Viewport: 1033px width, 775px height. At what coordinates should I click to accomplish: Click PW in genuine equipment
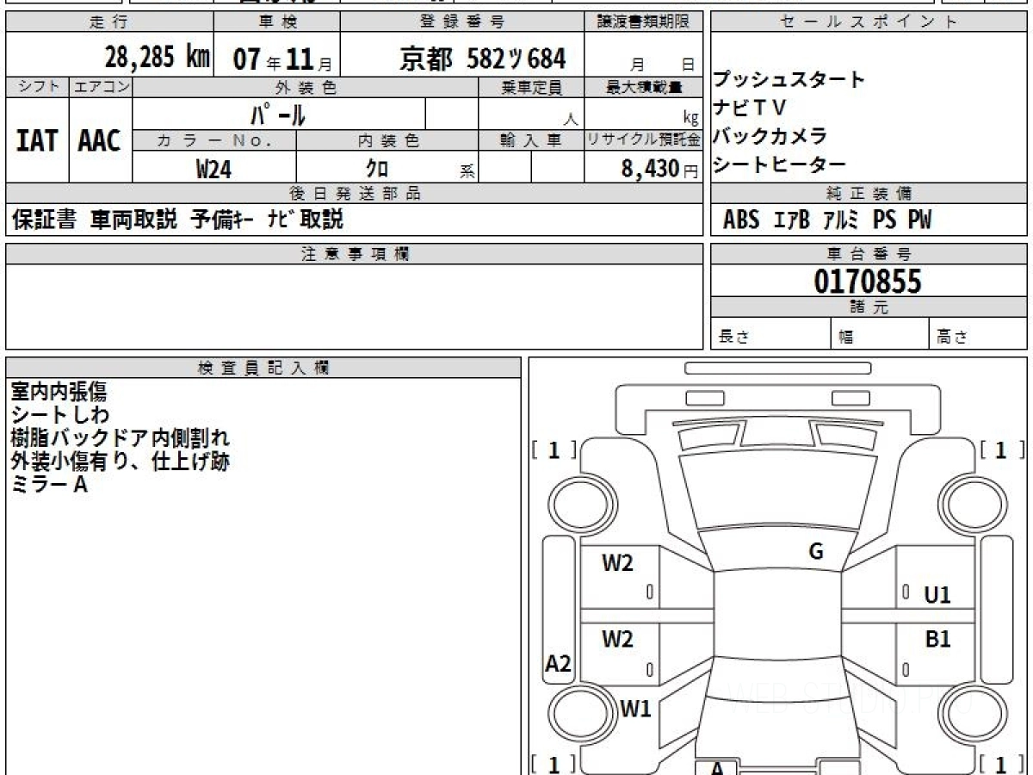coord(919,220)
